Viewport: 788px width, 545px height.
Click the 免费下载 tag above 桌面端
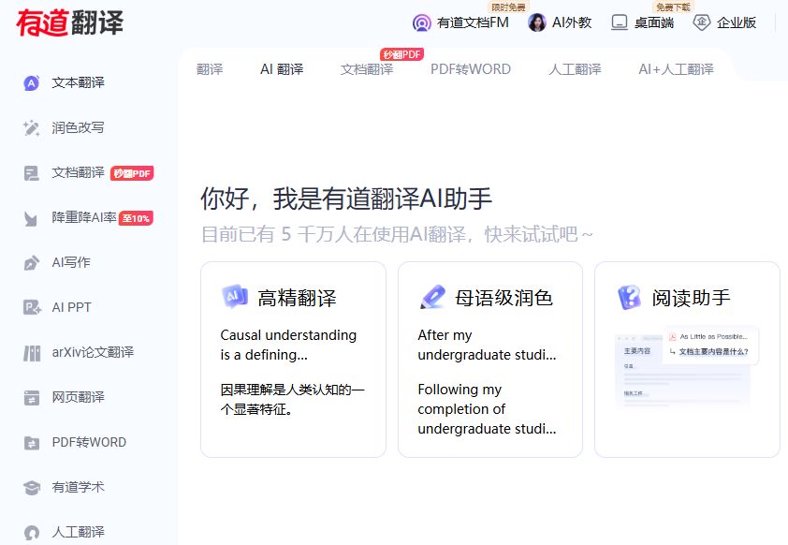point(672,7)
